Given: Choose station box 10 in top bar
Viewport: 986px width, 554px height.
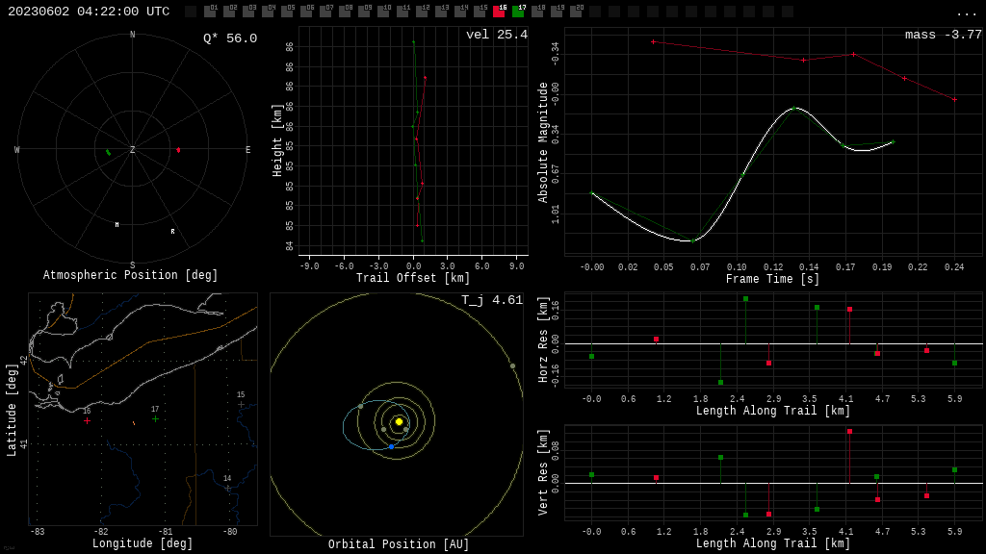Looking at the screenshot, I should (384, 12).
